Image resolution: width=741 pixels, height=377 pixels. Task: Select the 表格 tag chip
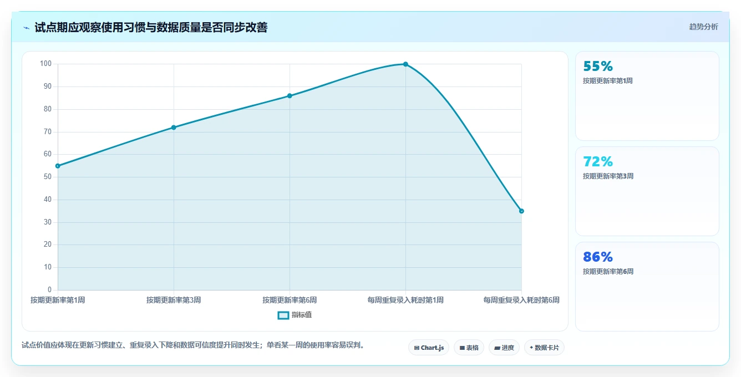pyautogui.click(x=469, y=348)
